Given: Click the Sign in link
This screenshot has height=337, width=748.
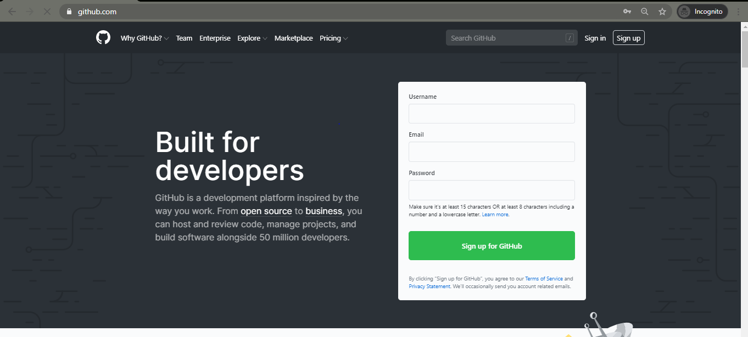Looking at the screenshot, I should click(x=595, y=38).
